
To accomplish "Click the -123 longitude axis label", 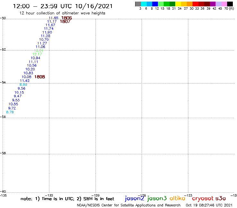I will click(188, 196).
